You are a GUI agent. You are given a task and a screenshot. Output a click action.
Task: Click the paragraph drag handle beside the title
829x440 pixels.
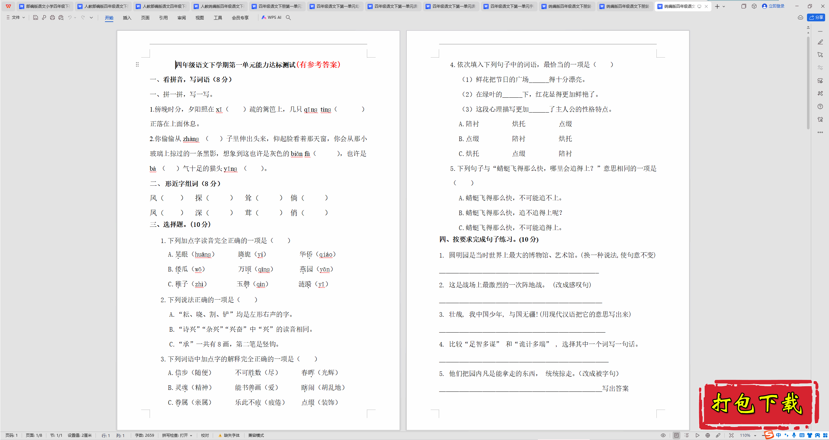coord(137,64)
